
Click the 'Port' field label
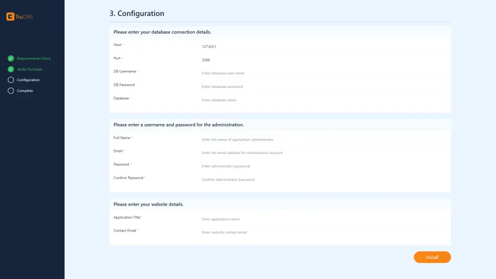[x=118, y=58]
